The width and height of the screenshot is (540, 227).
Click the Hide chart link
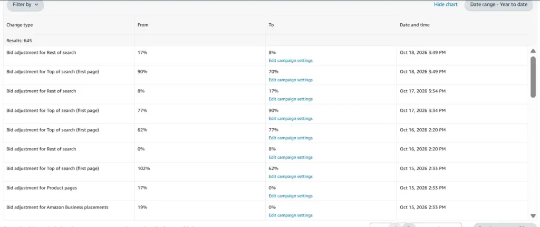coord(446,4)
